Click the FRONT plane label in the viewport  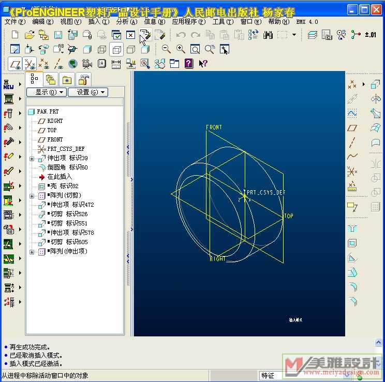point(214,127)
